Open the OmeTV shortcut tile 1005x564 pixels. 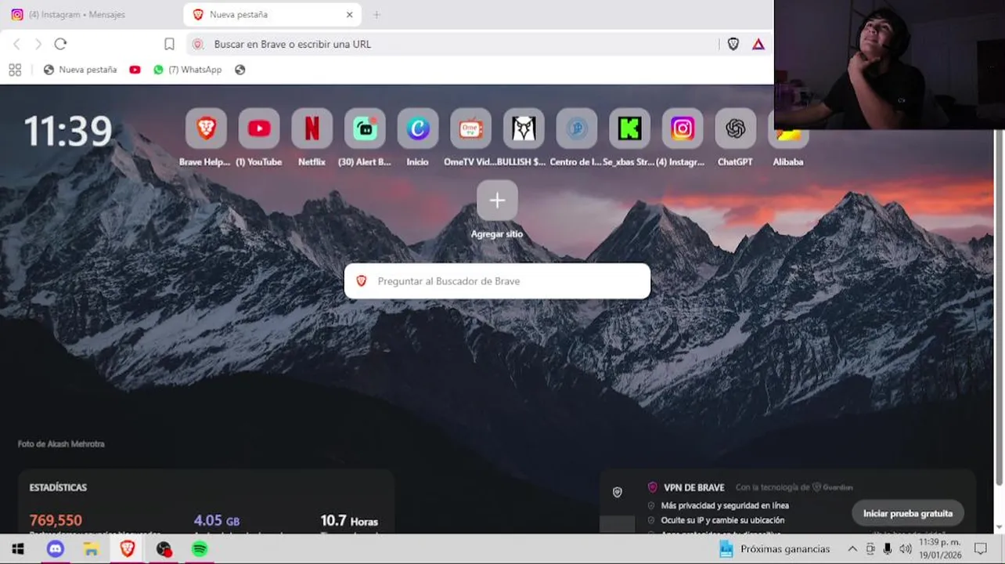tap(470, 128)
